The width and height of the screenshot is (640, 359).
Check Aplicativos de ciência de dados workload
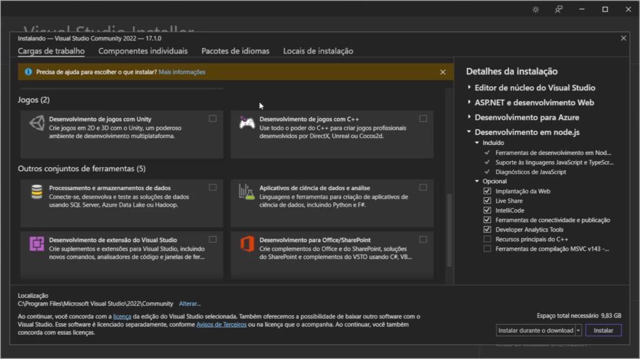click(423, 188)
